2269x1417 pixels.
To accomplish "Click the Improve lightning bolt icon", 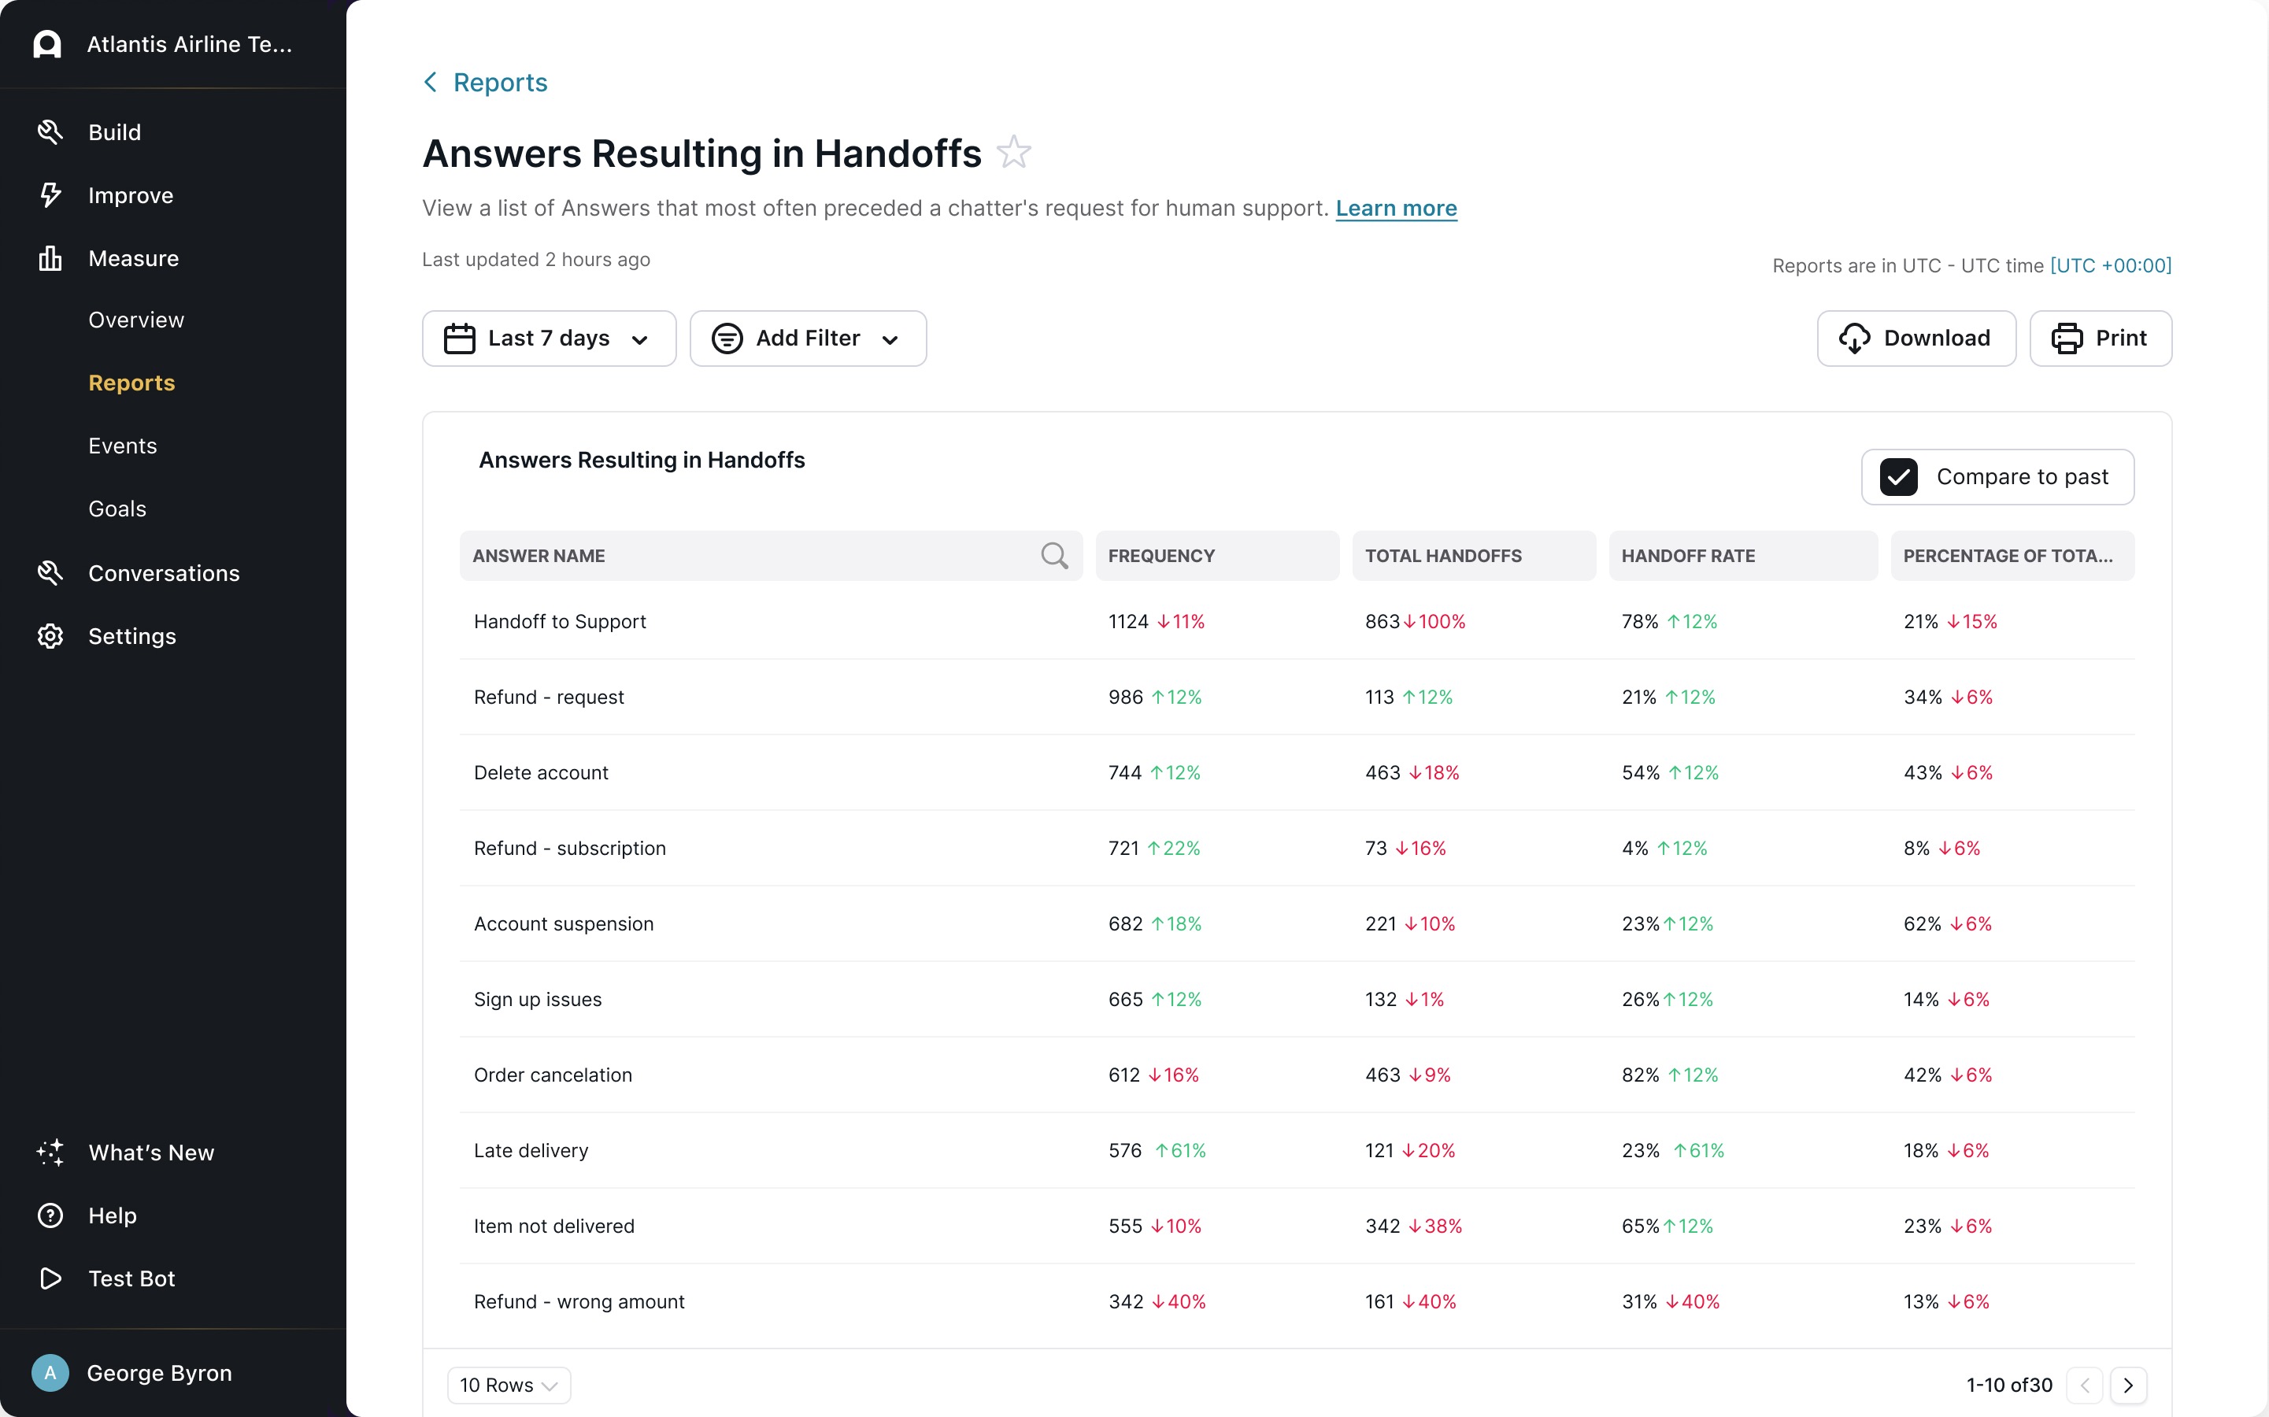I will (50, 195).
